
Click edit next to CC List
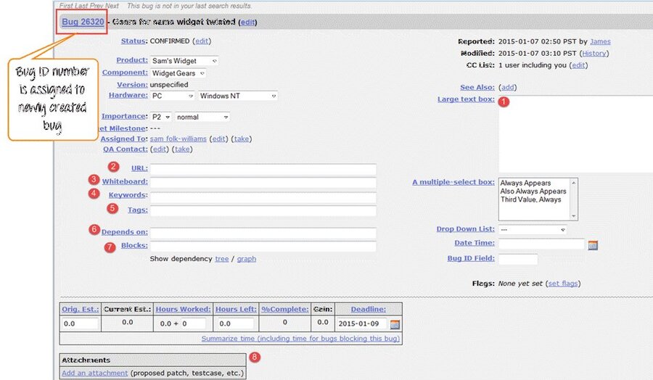tap(578, 65)
